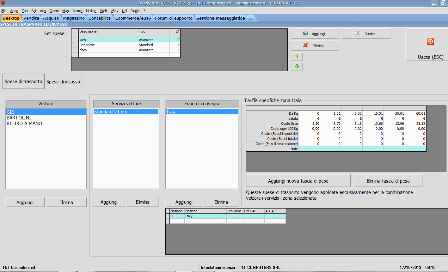Click the red Uscita (ESC) exit icon
The height and width of the screenshot is (272, 448).
(430, 41)
